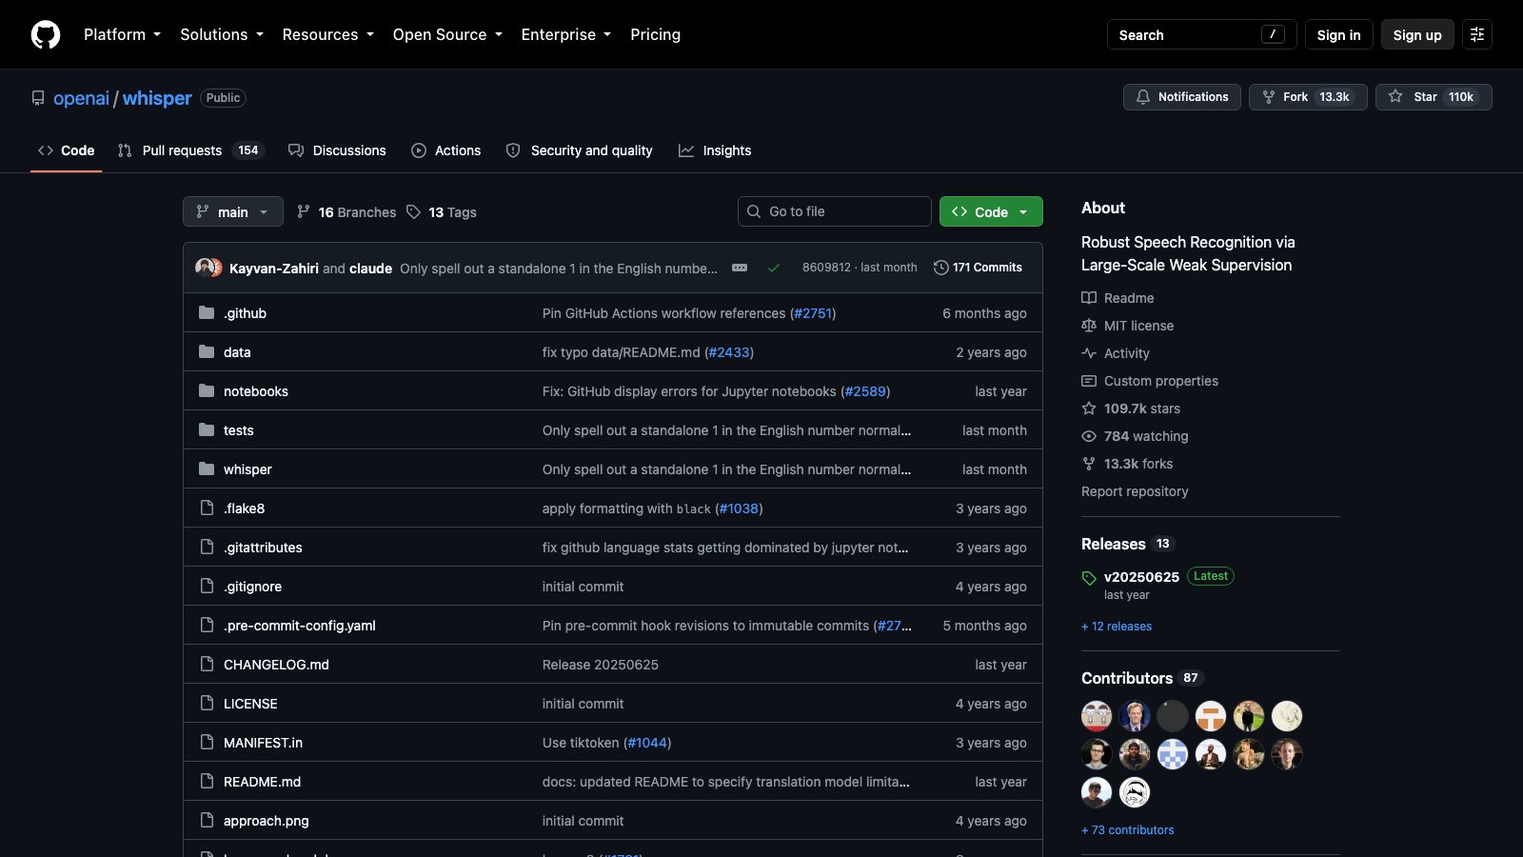Switch to the Actions tab

click(446, 150)
